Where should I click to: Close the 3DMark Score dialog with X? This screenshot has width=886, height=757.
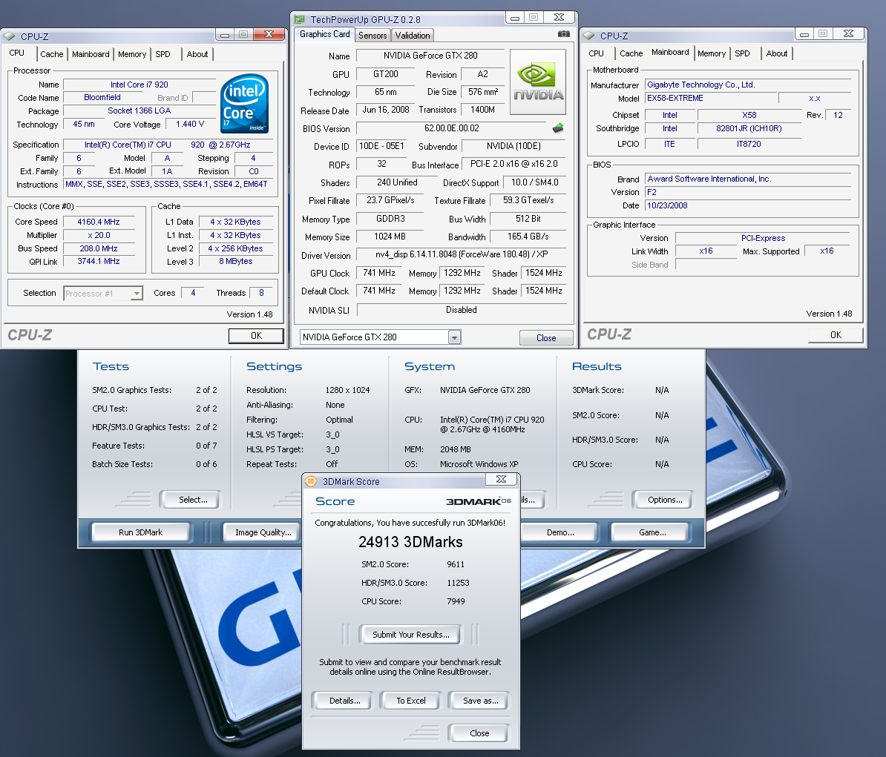[x=501, y=479]
